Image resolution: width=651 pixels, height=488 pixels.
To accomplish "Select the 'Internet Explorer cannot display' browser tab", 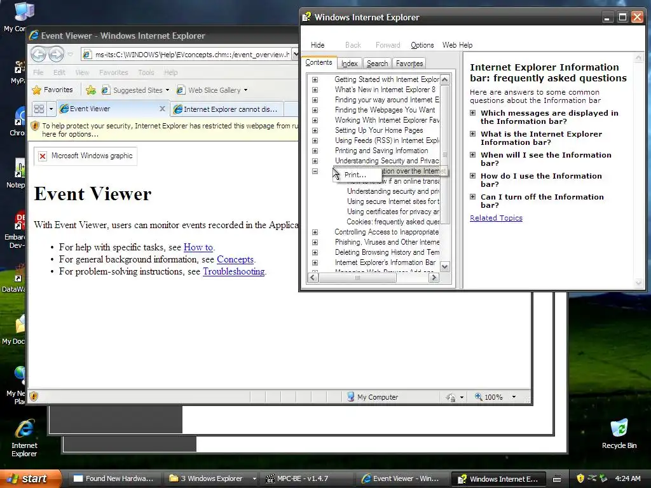I will click(x=228, y=109).
